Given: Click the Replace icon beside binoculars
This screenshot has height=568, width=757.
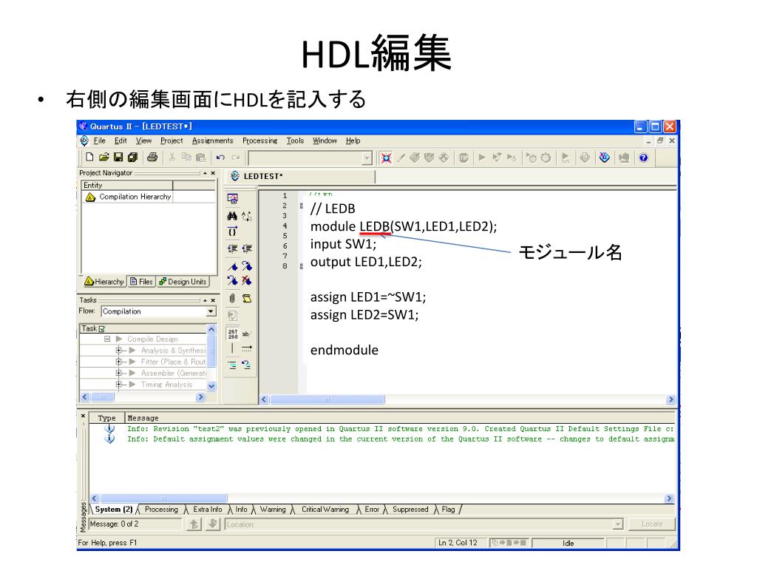Looking at the screenshot, I should coord(247,216).
